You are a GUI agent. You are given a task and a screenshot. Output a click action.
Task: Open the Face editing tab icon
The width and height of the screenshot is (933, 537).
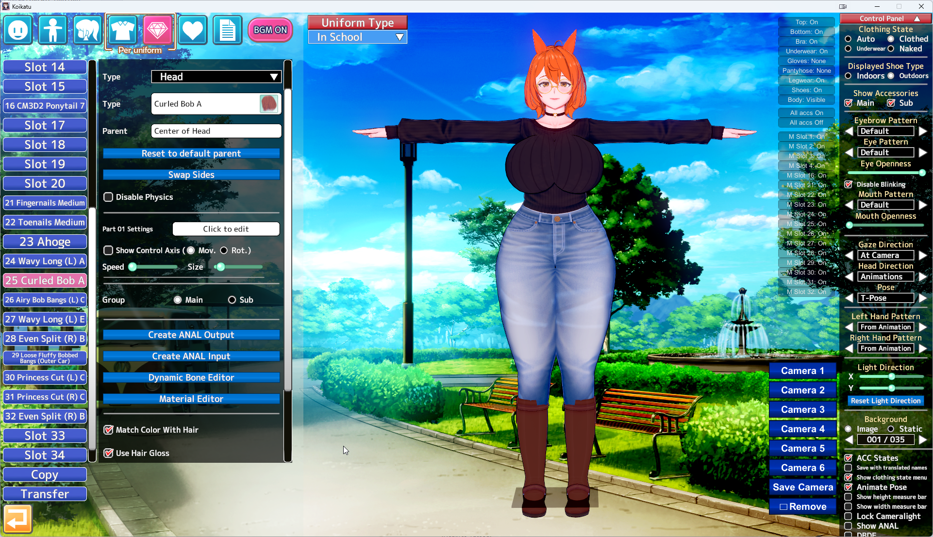coord(18,30)
